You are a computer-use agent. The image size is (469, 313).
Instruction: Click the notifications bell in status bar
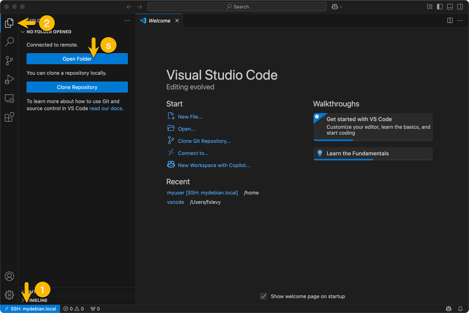pyautogui.click(x=460, y=309)
